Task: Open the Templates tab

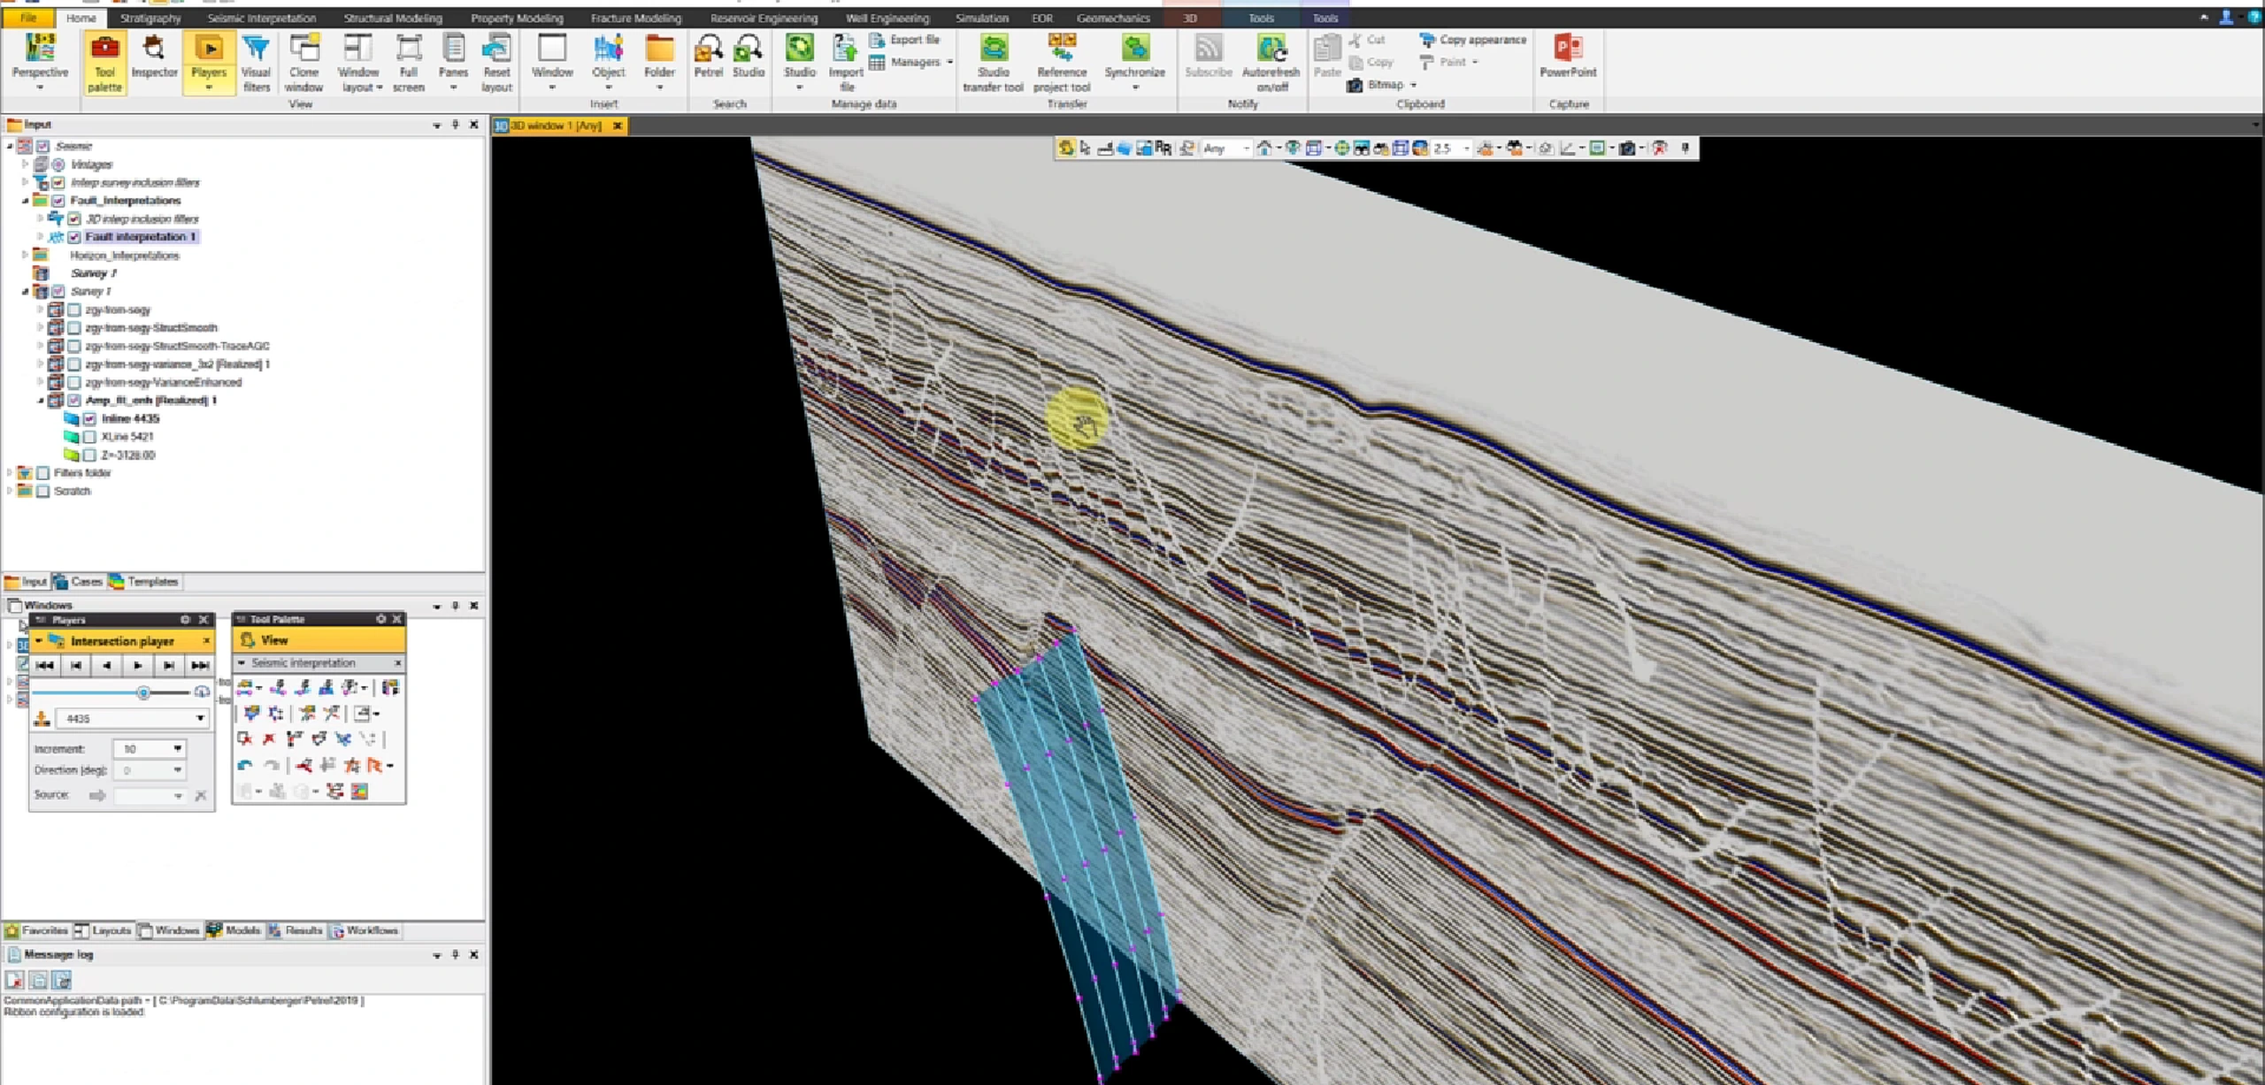Action: (x=144, y=582)
